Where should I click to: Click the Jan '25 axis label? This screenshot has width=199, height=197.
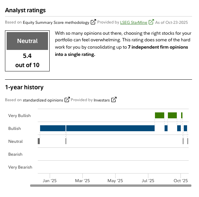[50, 181]
